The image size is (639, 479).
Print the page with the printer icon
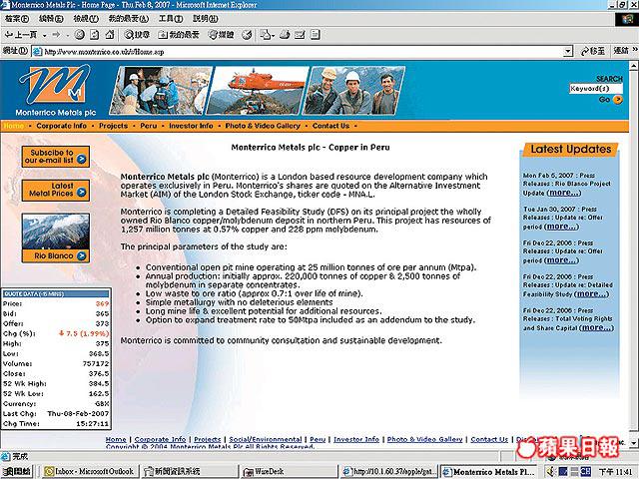coord(285,35)
